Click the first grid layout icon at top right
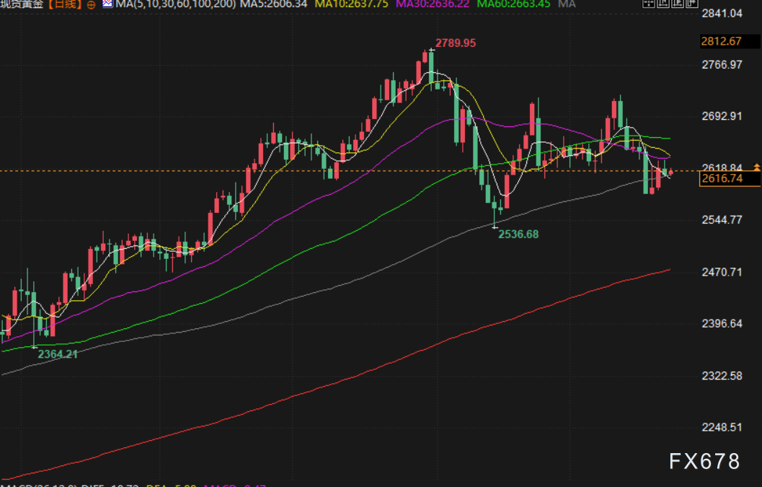762x487 pixels. [x=649, y=4]
